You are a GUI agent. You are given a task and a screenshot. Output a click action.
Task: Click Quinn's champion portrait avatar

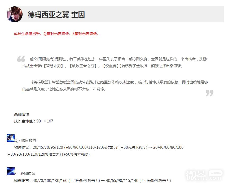[x=15, y=14]
